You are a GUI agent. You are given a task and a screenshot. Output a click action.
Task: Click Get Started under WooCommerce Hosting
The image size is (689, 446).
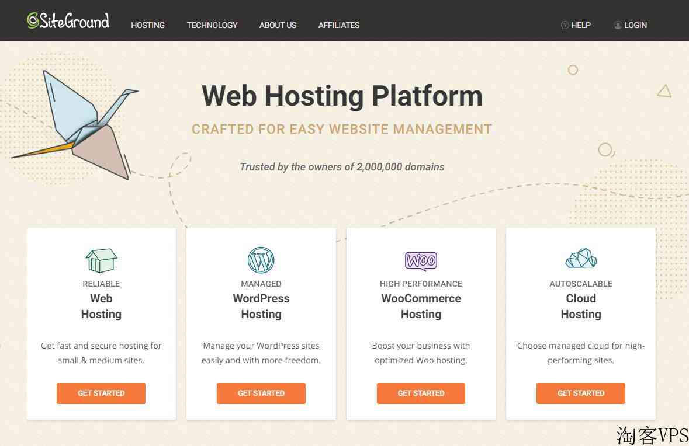tap(421, 393)
